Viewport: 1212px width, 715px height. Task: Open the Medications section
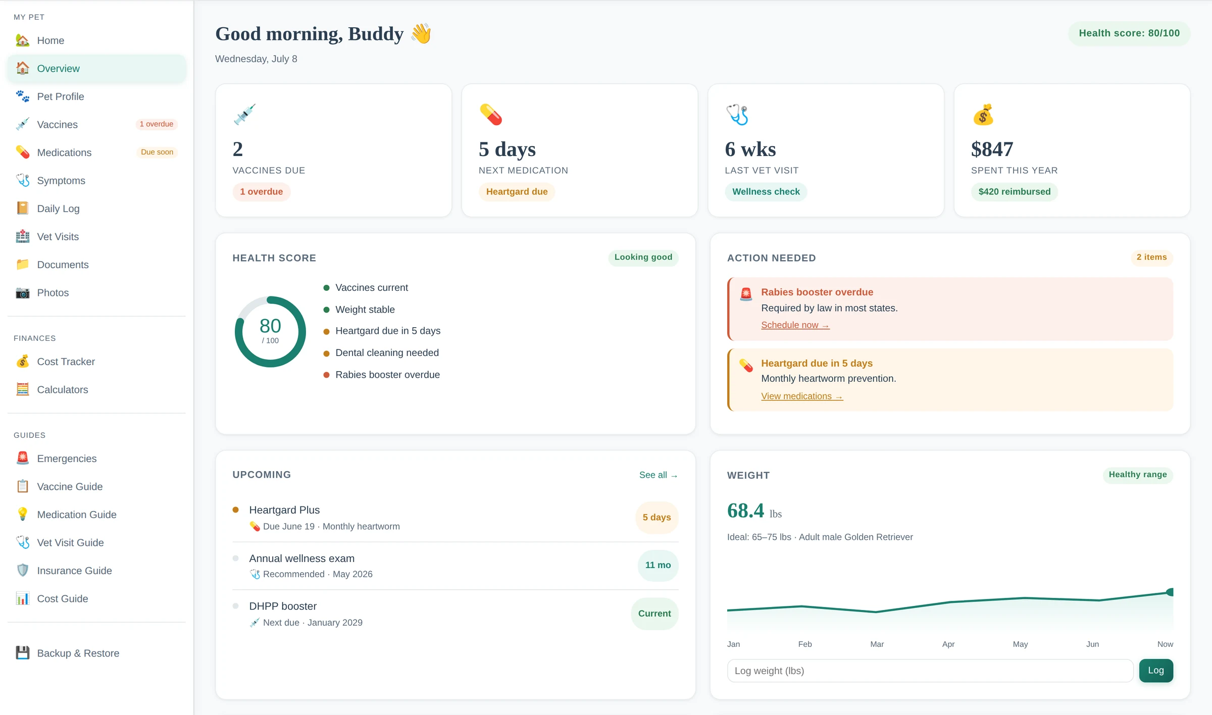[96, 152]
